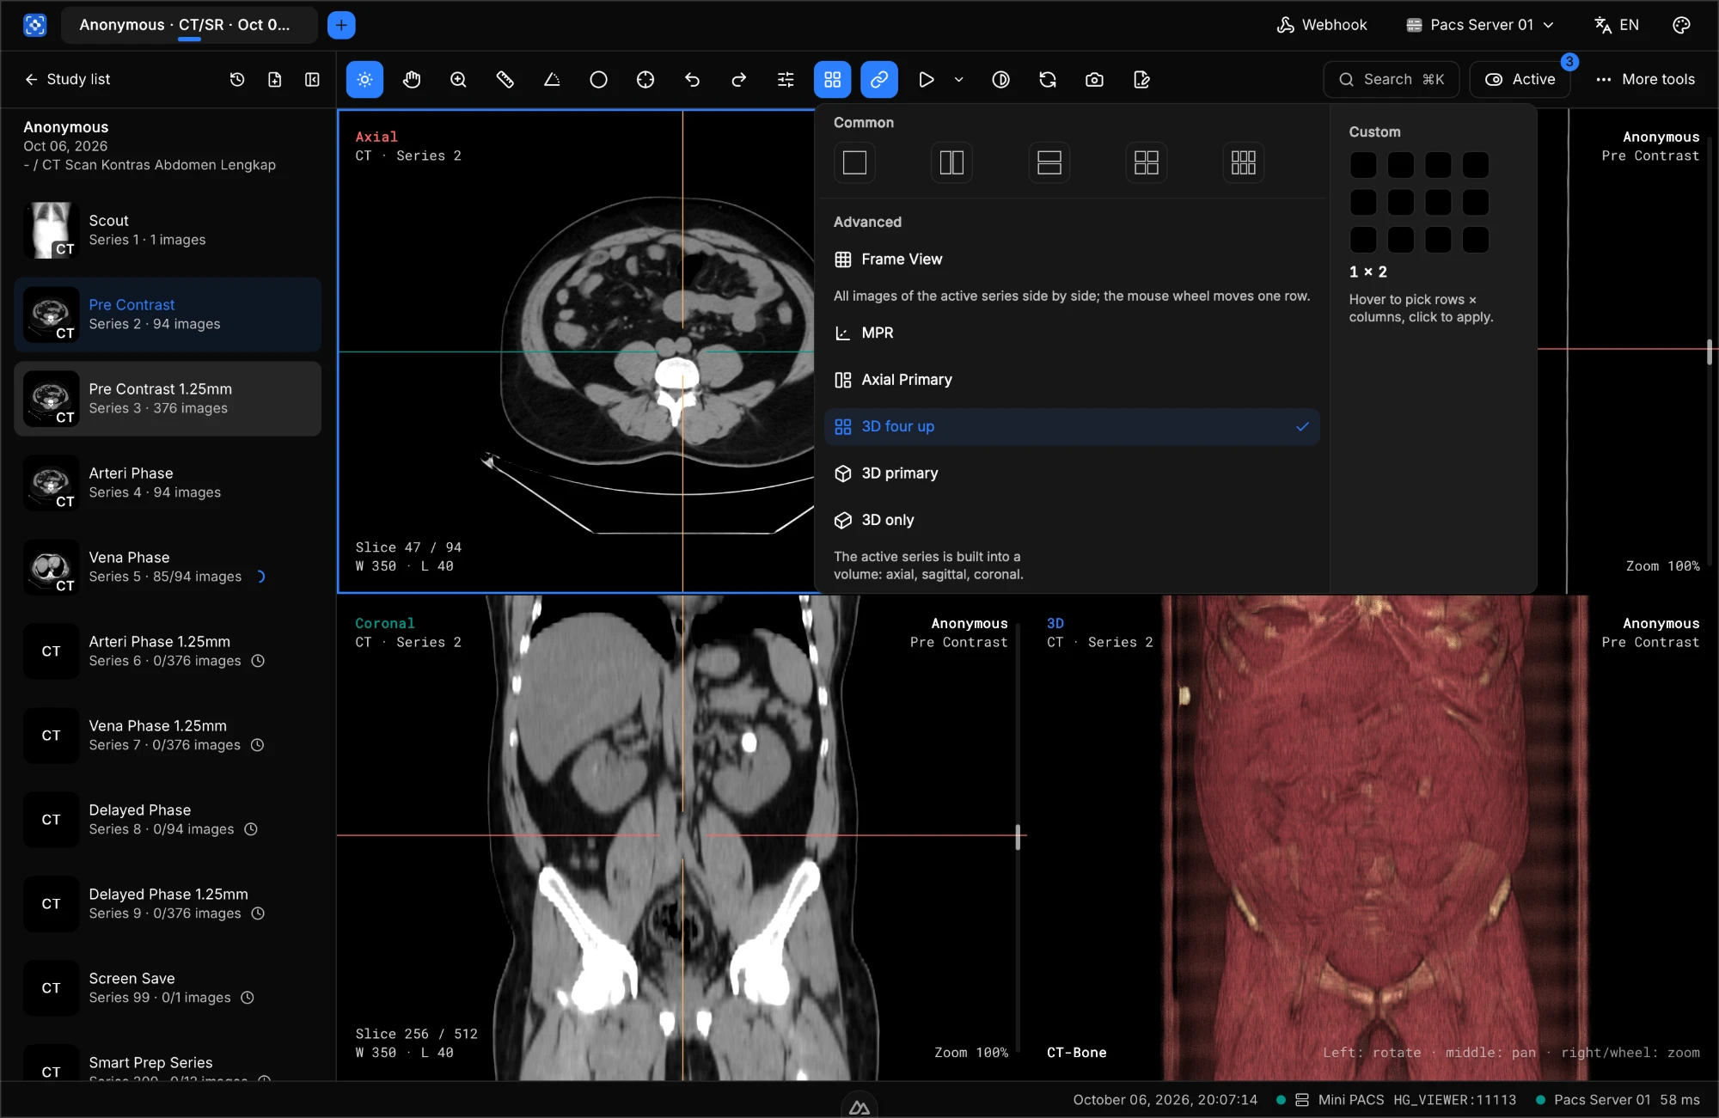Toggle the viewport link sync button
Image resolution: width=1719 pixels, height=1118 pixels.
879,80
